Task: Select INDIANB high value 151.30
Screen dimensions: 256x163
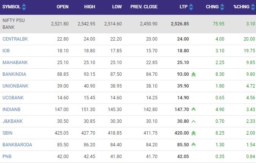Action: coord(88,110)
